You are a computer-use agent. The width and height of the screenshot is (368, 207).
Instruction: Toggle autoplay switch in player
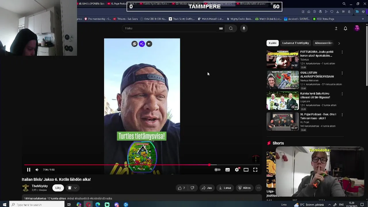[218, 170]
